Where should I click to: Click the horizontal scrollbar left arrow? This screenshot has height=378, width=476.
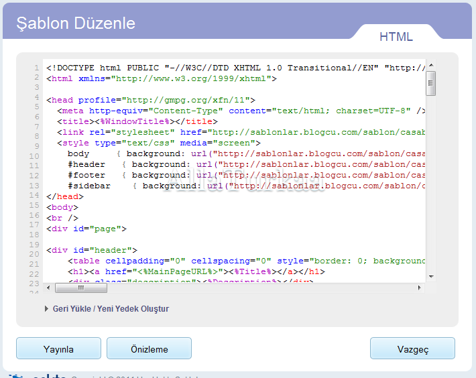tap(49, 288)
